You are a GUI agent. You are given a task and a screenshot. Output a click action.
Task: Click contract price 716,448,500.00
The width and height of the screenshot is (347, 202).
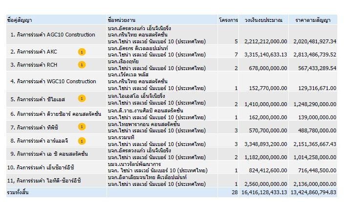click(x=317, y=170)
